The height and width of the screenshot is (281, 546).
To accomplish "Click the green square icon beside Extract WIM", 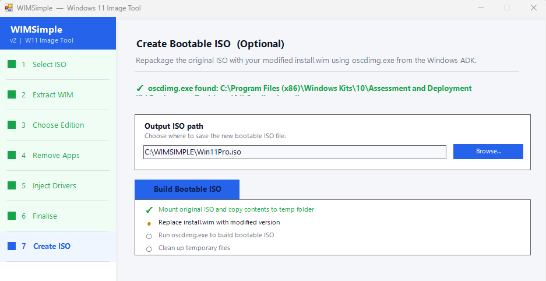I will pos(12,94).
